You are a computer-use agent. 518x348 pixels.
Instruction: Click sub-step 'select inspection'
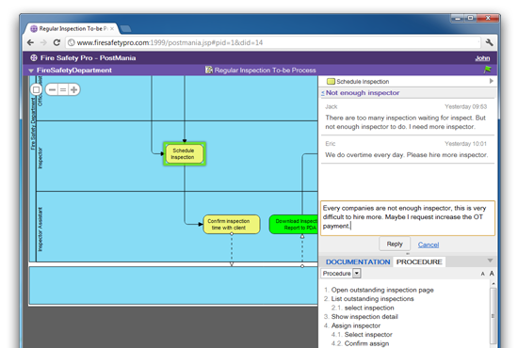(369, 308)
